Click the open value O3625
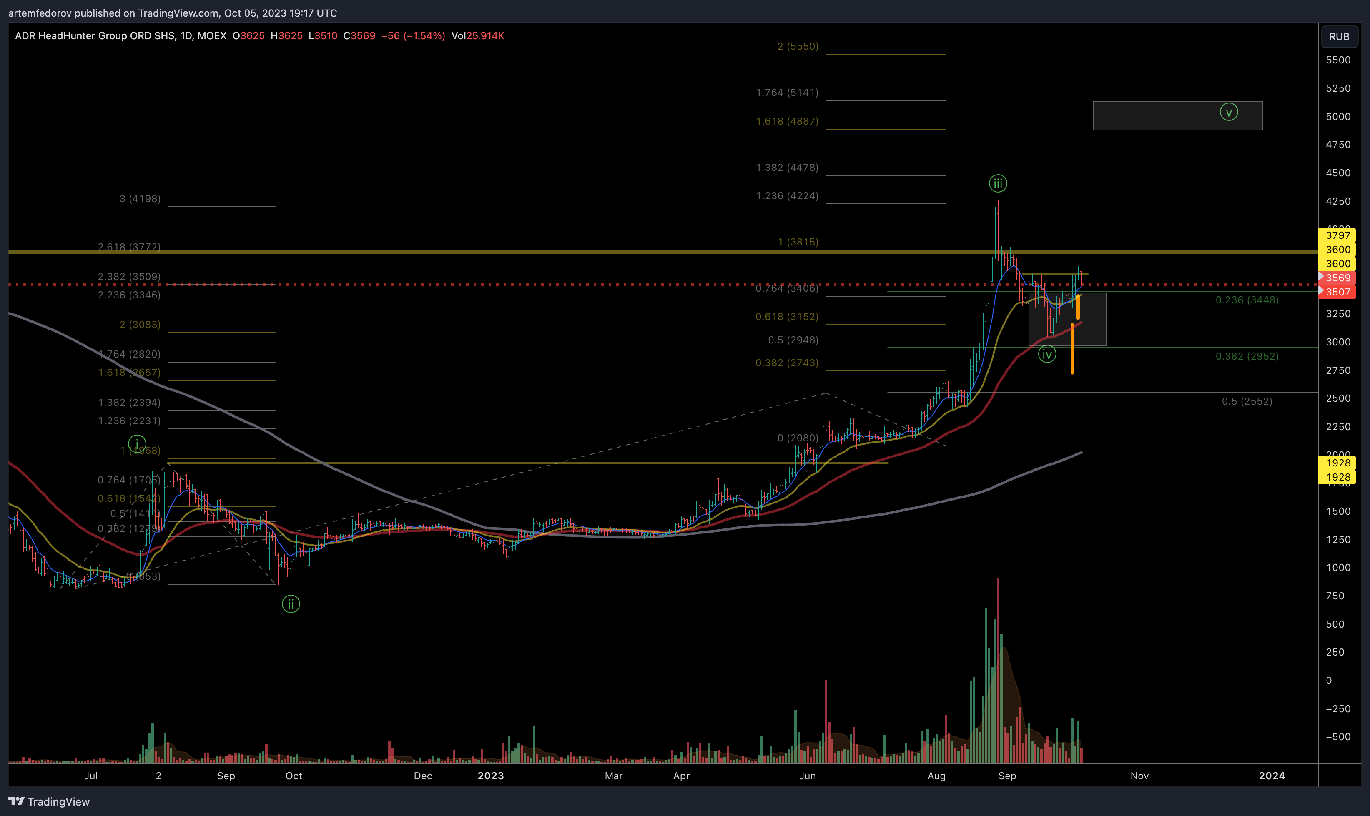1370x816 pixels. click(248, 36)
